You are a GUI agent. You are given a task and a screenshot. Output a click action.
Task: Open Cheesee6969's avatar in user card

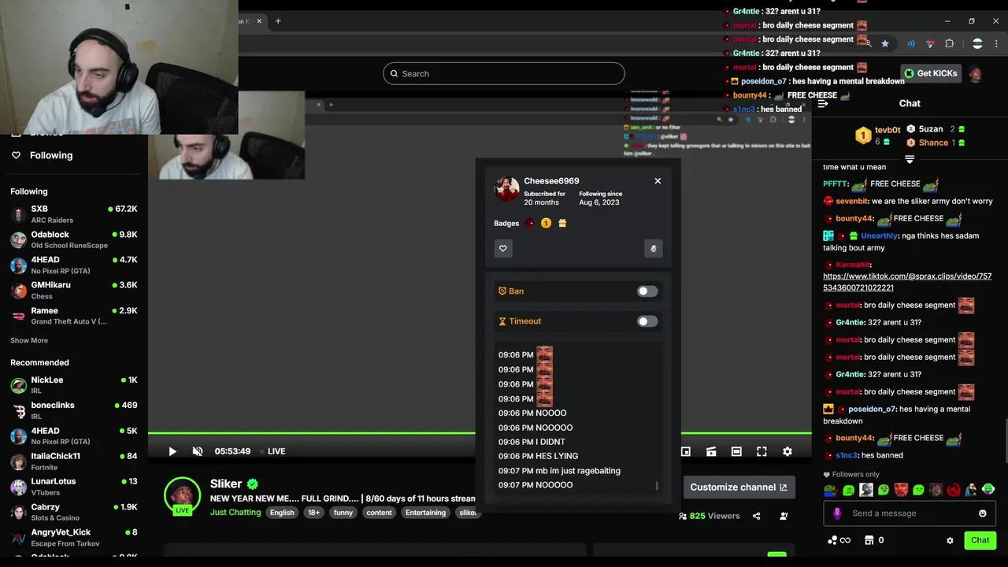point(506,189)
